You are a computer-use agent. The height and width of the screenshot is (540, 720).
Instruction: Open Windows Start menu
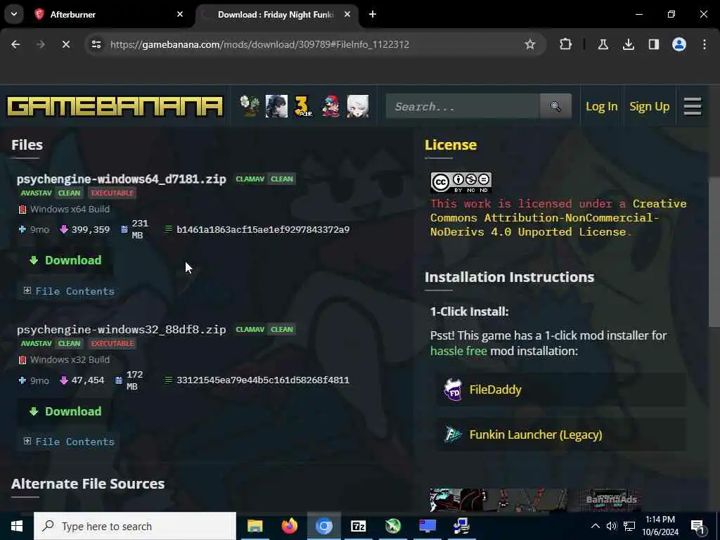tap(17, 526)
